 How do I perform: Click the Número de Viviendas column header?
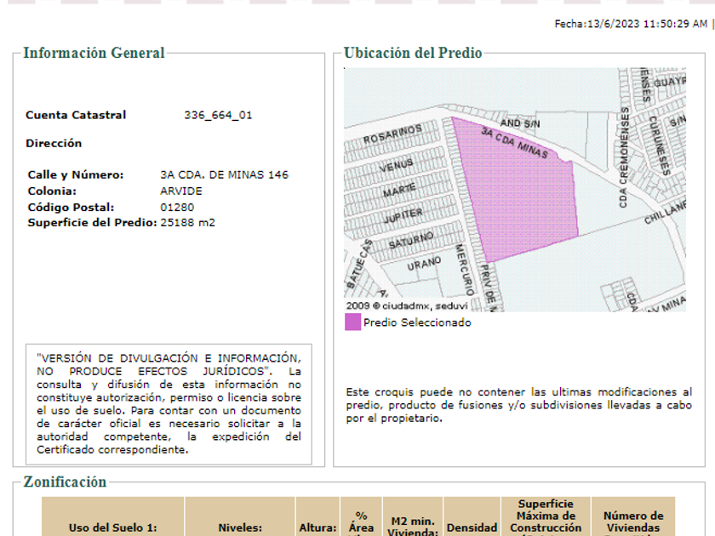tap(632, 521)
